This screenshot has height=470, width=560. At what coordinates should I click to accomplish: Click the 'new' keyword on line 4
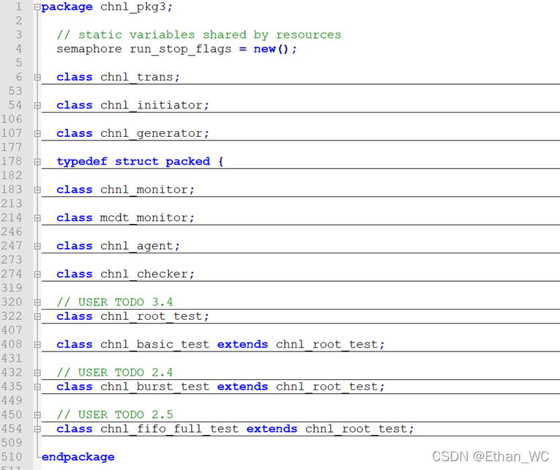pos(264,49)
